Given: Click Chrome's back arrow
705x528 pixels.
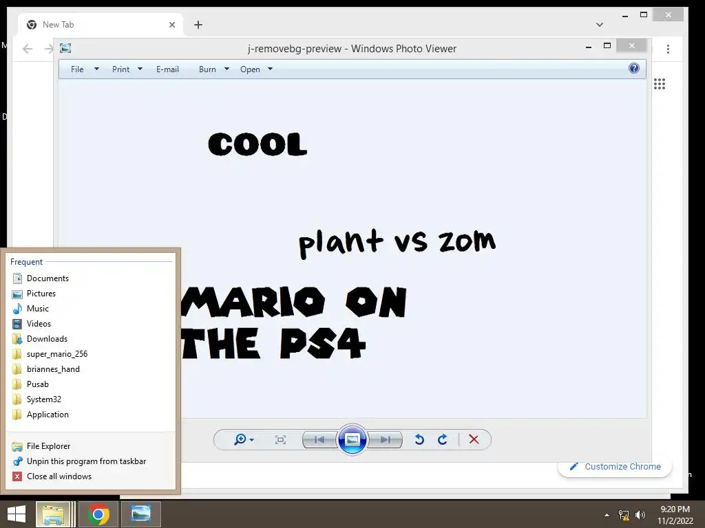Looking at the screenshot, I should tap(28, 49).
